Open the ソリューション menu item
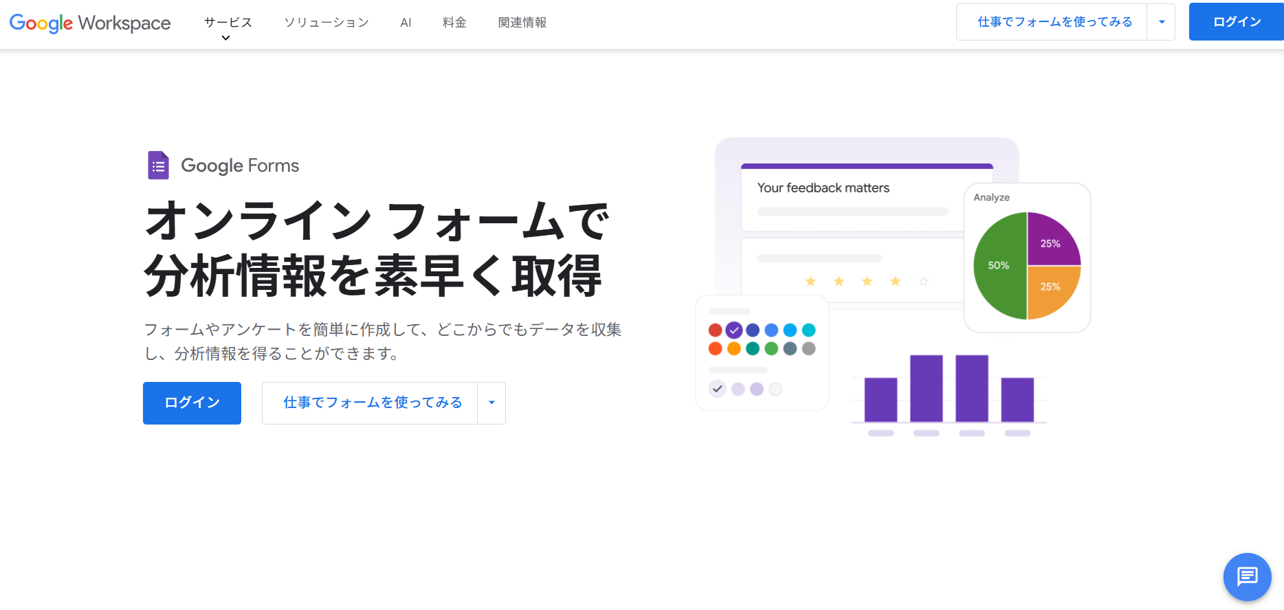1284x610 pixels. pyautogui.click(x=326, y=23)
